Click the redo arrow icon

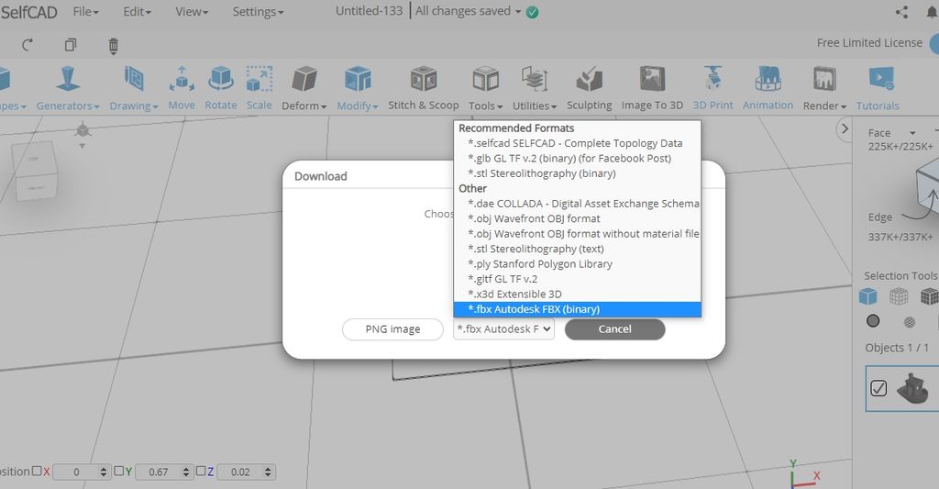[x=27, y=45]
